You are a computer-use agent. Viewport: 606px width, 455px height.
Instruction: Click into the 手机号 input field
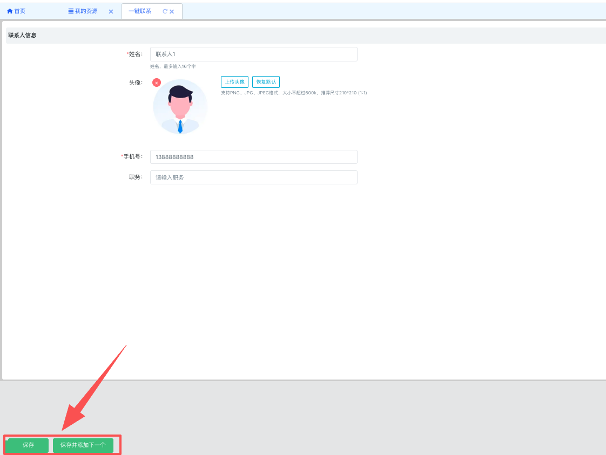(x=253, y=157)
